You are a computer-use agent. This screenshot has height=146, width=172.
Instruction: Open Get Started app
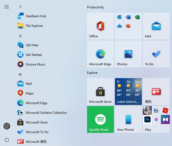pos(29,55)
